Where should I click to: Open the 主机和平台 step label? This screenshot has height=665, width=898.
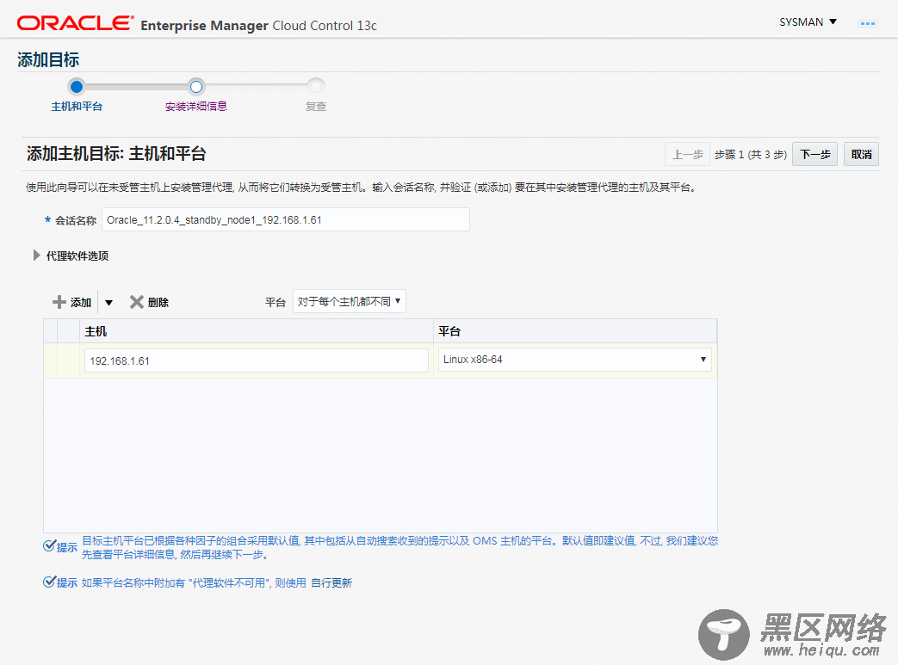(77, 107)
